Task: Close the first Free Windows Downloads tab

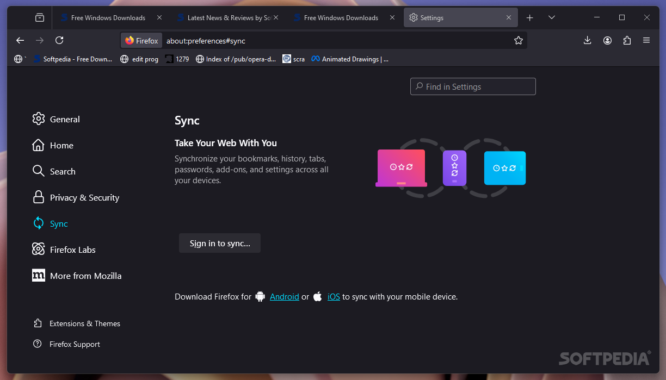Action: (x=159, y=18)
